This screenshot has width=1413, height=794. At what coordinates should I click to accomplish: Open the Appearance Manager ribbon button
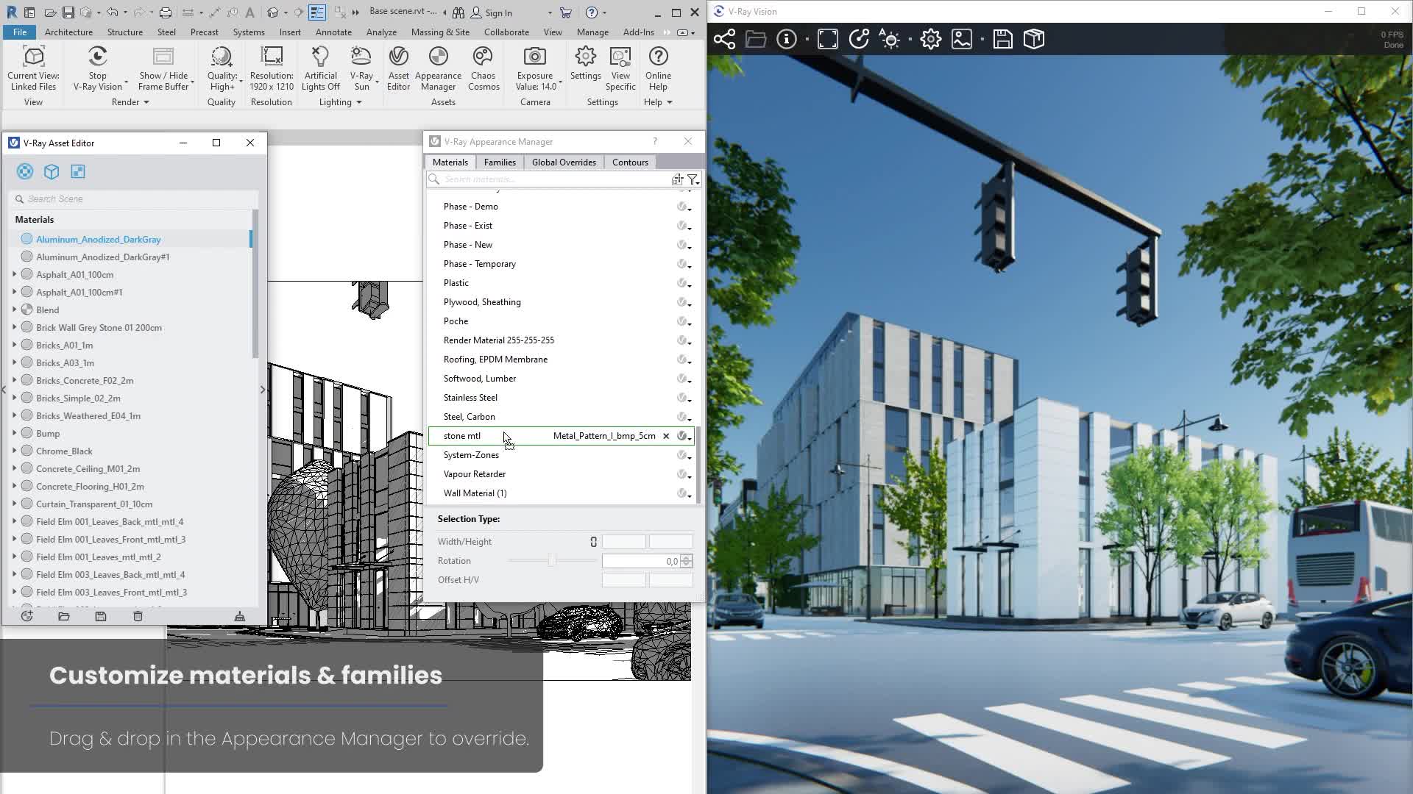pos(438,68)
